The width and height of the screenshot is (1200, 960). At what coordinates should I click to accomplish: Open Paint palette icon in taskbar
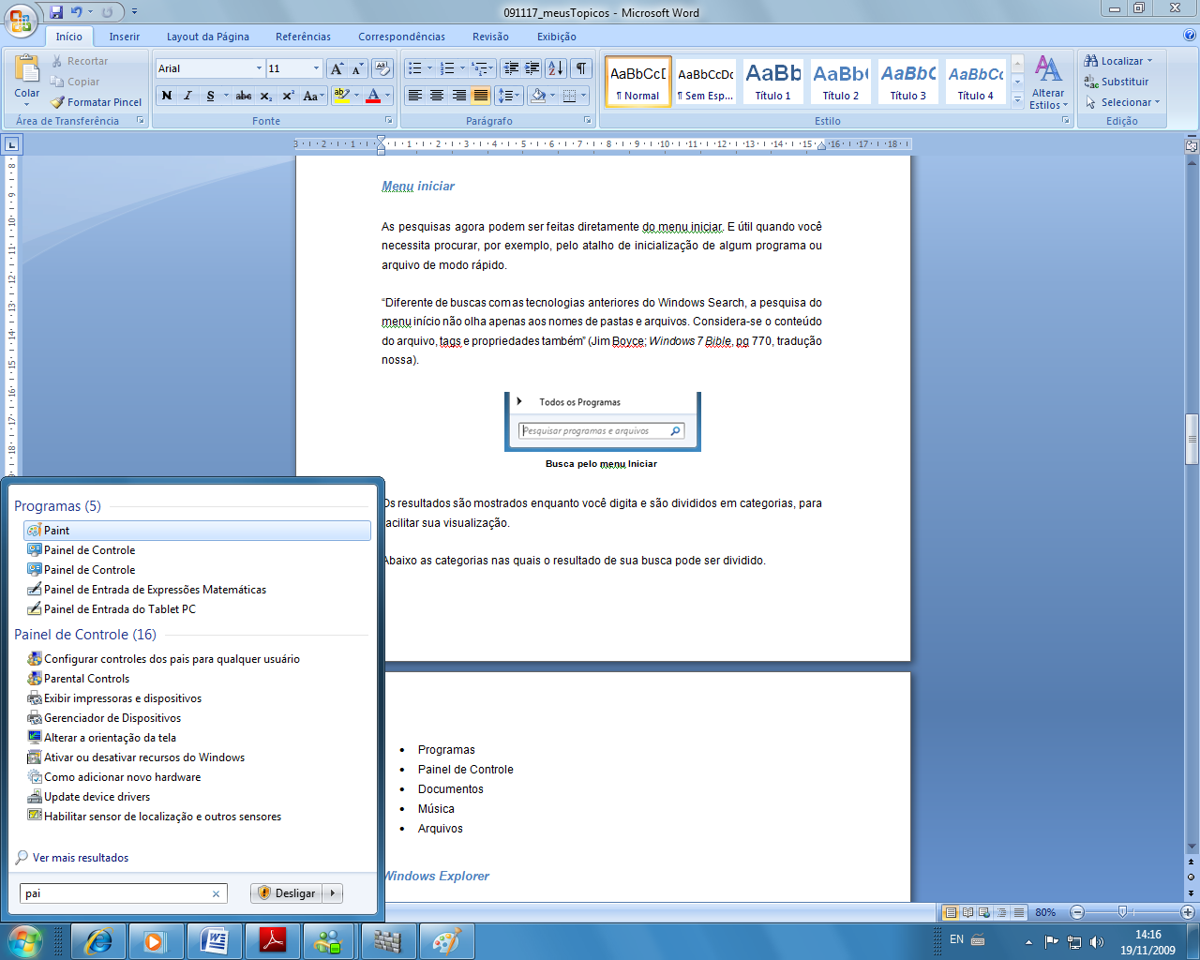pyautogui.click(x=446, y=941)
